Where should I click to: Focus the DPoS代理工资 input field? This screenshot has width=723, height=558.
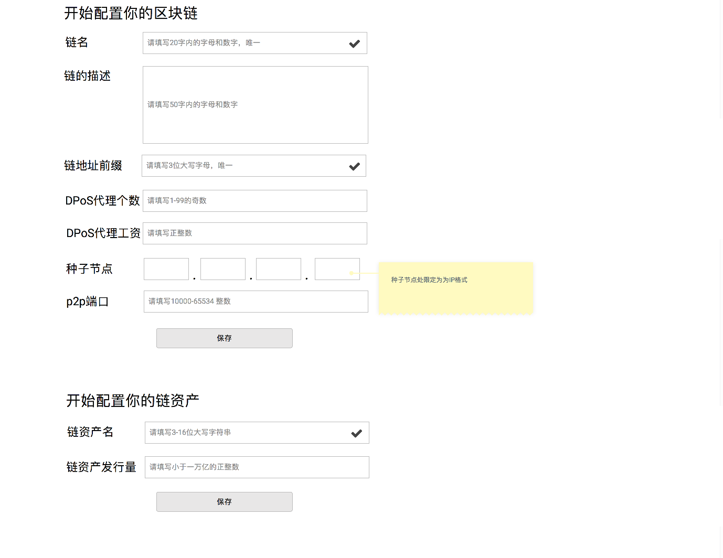255,233
